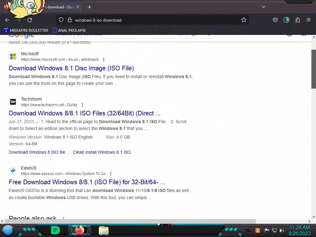
Task: Click the scroll left arrow
Action: 2,221
